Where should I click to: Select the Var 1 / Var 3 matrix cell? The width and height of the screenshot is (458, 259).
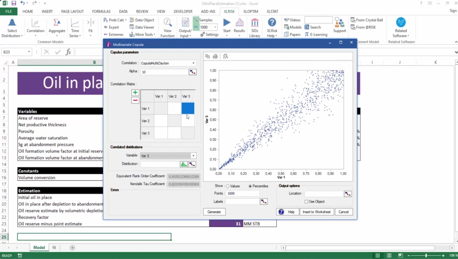coord(188,108)
